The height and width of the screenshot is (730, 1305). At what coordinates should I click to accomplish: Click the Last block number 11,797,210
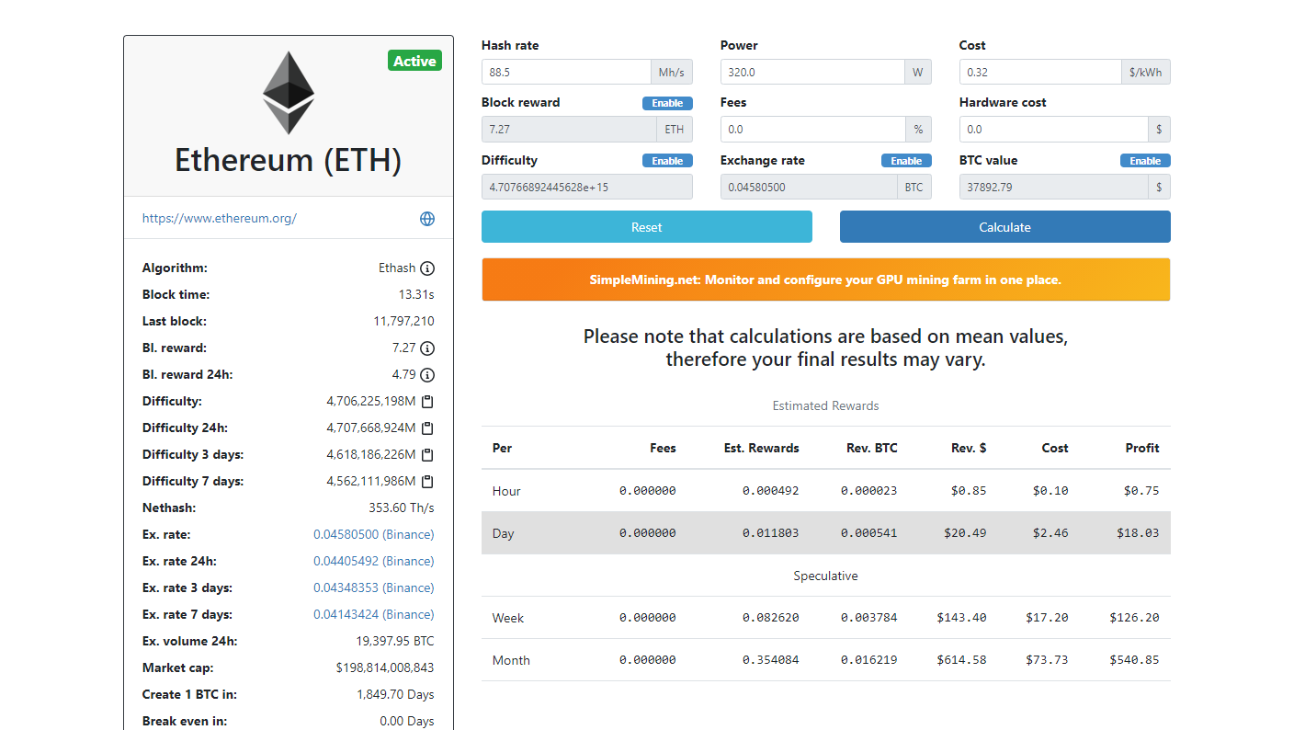tap(404, 322)
